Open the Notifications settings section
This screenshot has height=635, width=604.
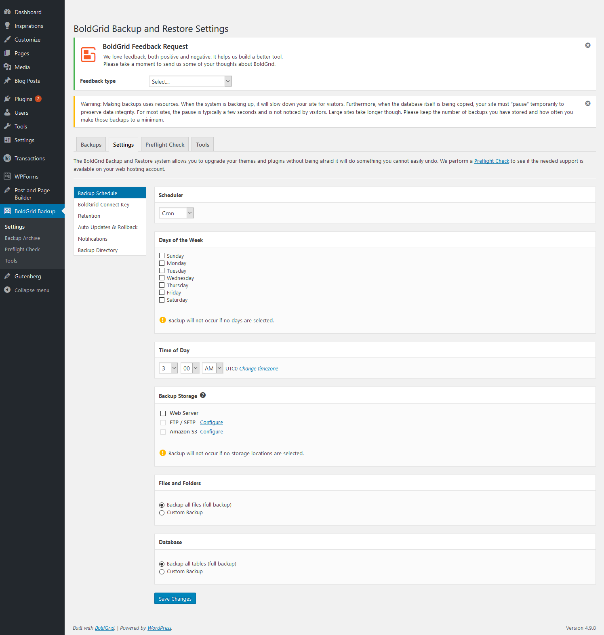click(110, 239)
